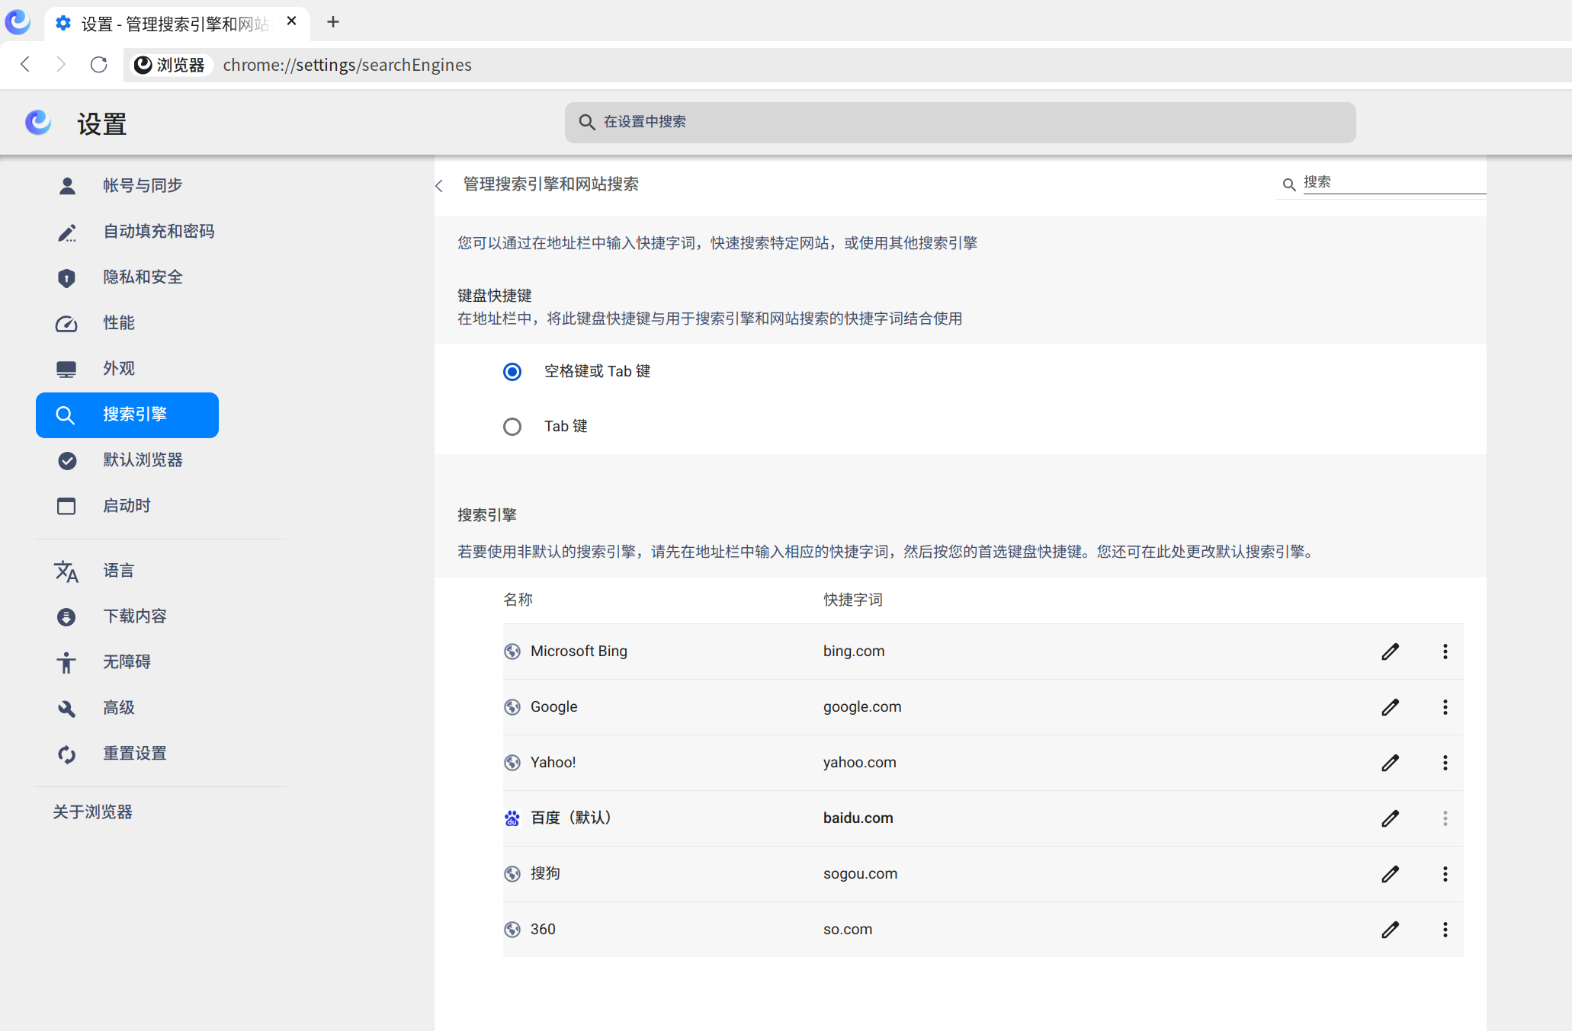Screen dimensions: 1572x1031
Task: Open 无障碍 settings section
Action: pyautogui.click(x=127, y=662)
